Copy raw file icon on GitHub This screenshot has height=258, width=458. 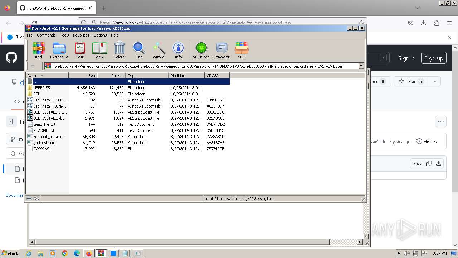(429, 163)
